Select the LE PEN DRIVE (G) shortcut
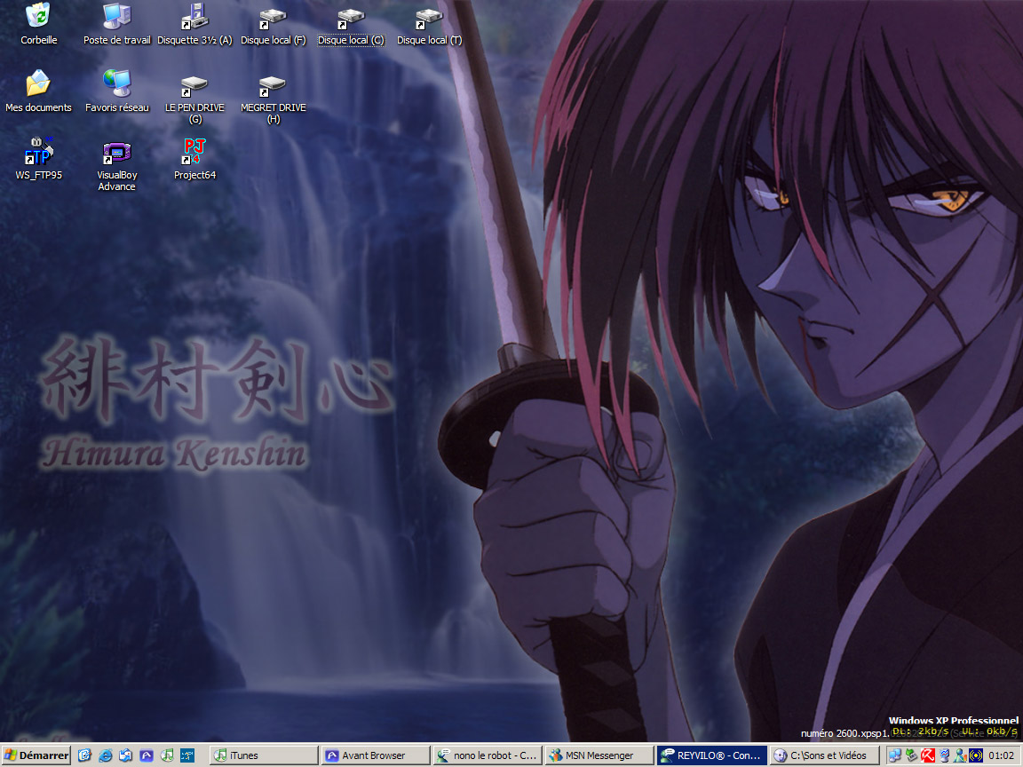The height and width of the screenshot is (767, 1023). coord(194,99)
